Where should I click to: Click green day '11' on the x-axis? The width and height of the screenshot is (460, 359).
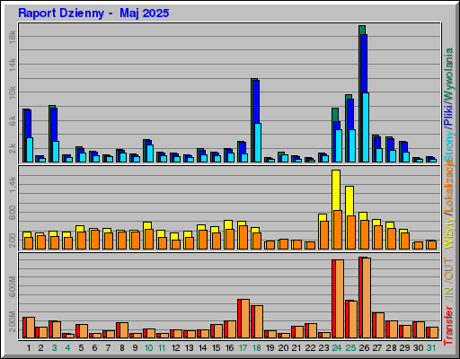pos(162,348)
